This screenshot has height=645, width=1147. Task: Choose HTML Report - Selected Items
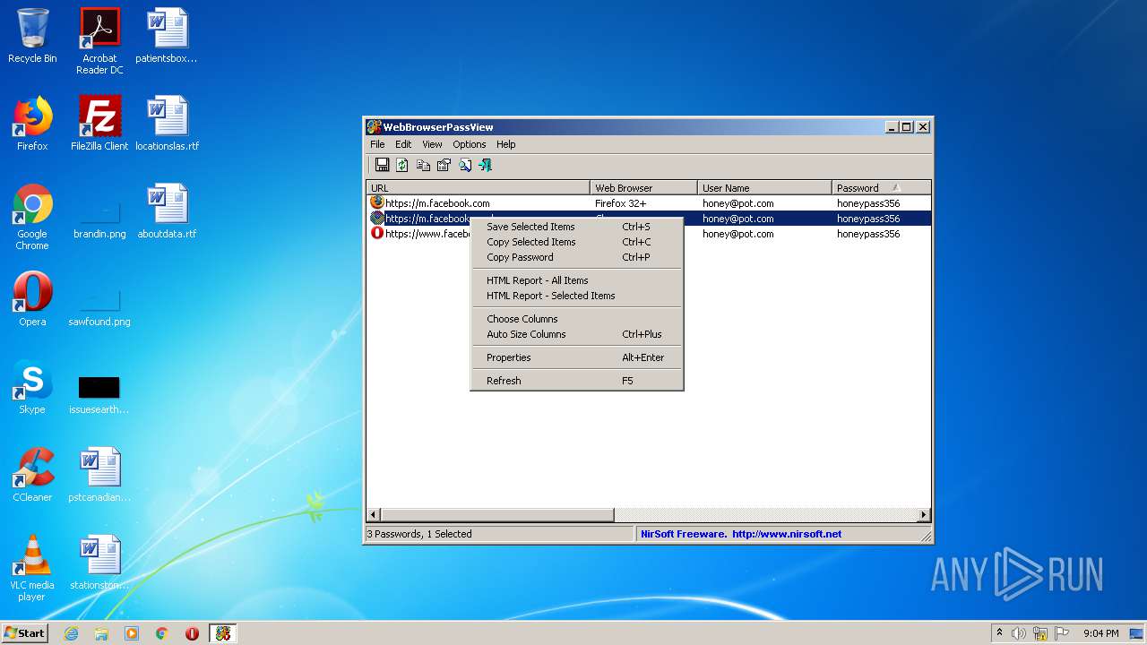577,296
